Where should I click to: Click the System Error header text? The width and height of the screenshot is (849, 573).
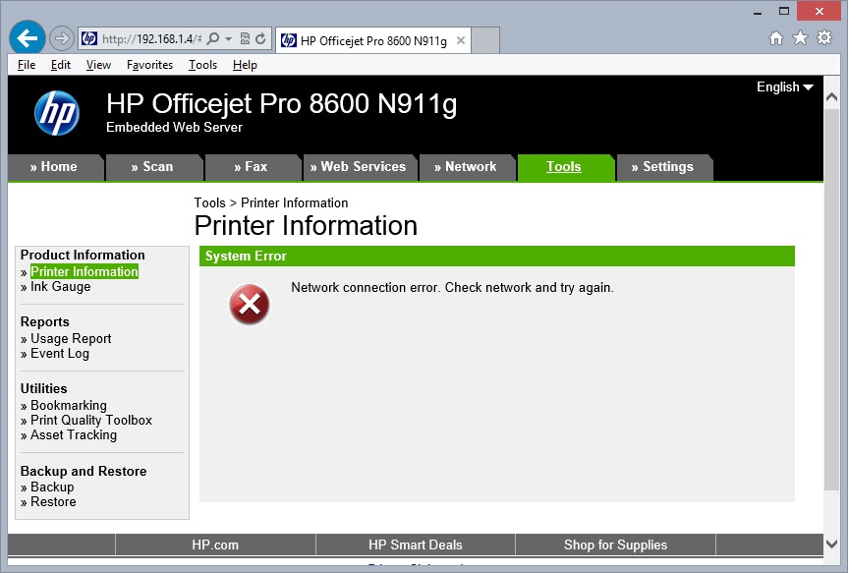point(246,257)
